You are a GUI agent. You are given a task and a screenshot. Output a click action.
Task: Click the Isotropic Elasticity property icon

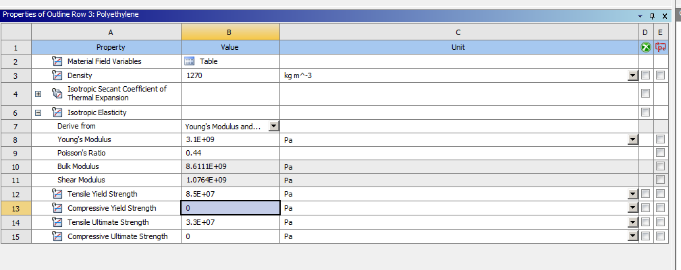[x=57, y=112]
